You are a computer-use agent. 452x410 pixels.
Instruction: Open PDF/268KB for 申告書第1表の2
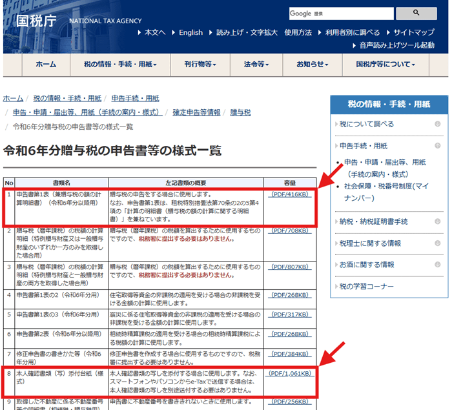click(x=290, y=295)
